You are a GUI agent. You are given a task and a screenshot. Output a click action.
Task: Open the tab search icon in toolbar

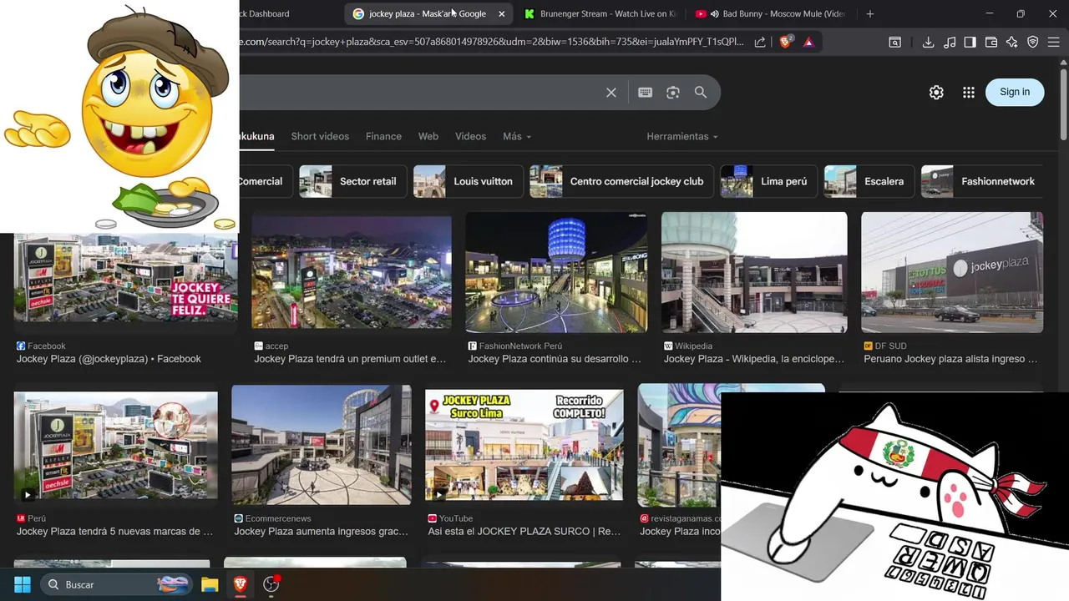[894, 42]
